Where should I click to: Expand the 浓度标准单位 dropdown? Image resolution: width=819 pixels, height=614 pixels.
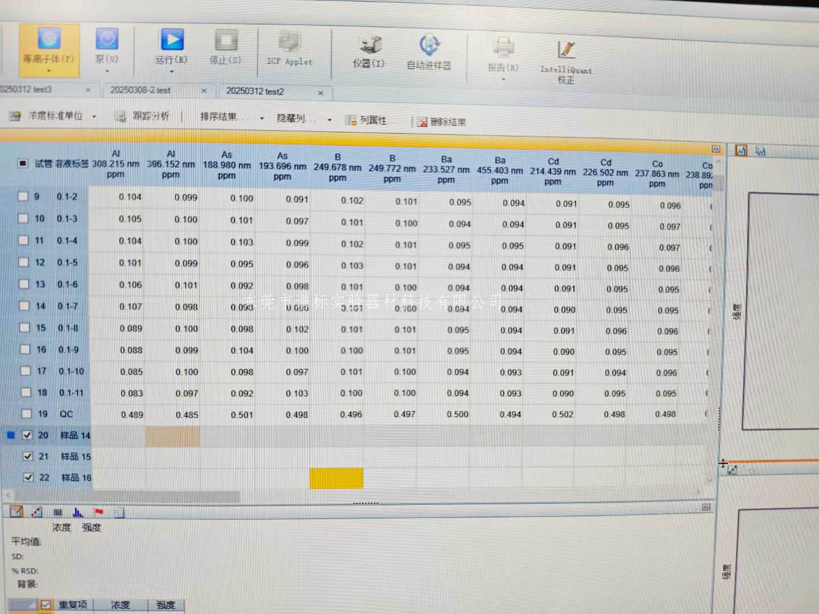(x=94, y=117)
